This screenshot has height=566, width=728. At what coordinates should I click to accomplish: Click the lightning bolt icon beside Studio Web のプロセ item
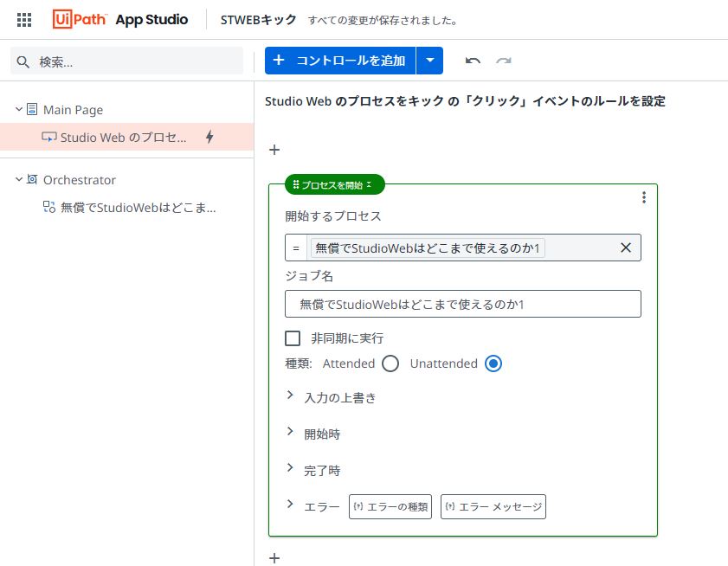click(x=208, y=137)
